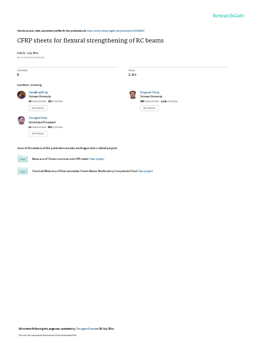Click the project icon for Timber structures

(x=23, y=159)
